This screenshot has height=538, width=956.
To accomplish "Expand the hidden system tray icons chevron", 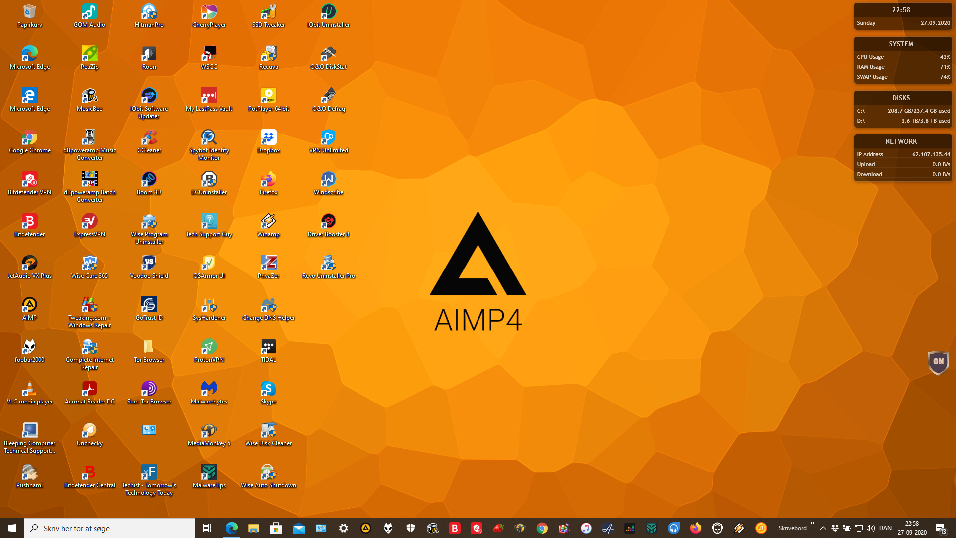I will tap(823, 528).
